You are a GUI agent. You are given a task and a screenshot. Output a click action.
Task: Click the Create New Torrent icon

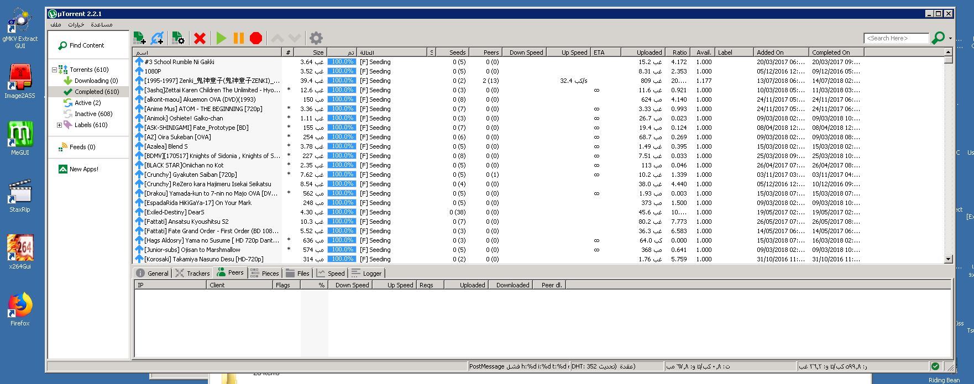(178, 38)
